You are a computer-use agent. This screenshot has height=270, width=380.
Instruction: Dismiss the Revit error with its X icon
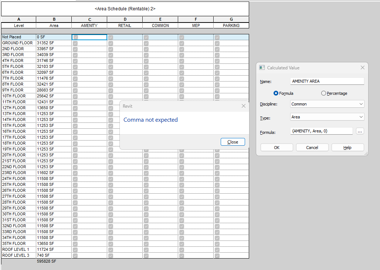click(x=243, y=106)
